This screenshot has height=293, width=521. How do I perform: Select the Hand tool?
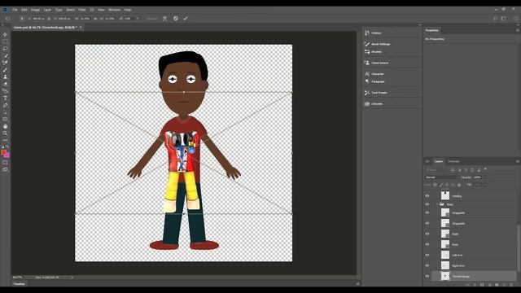[x=5, y=126]
